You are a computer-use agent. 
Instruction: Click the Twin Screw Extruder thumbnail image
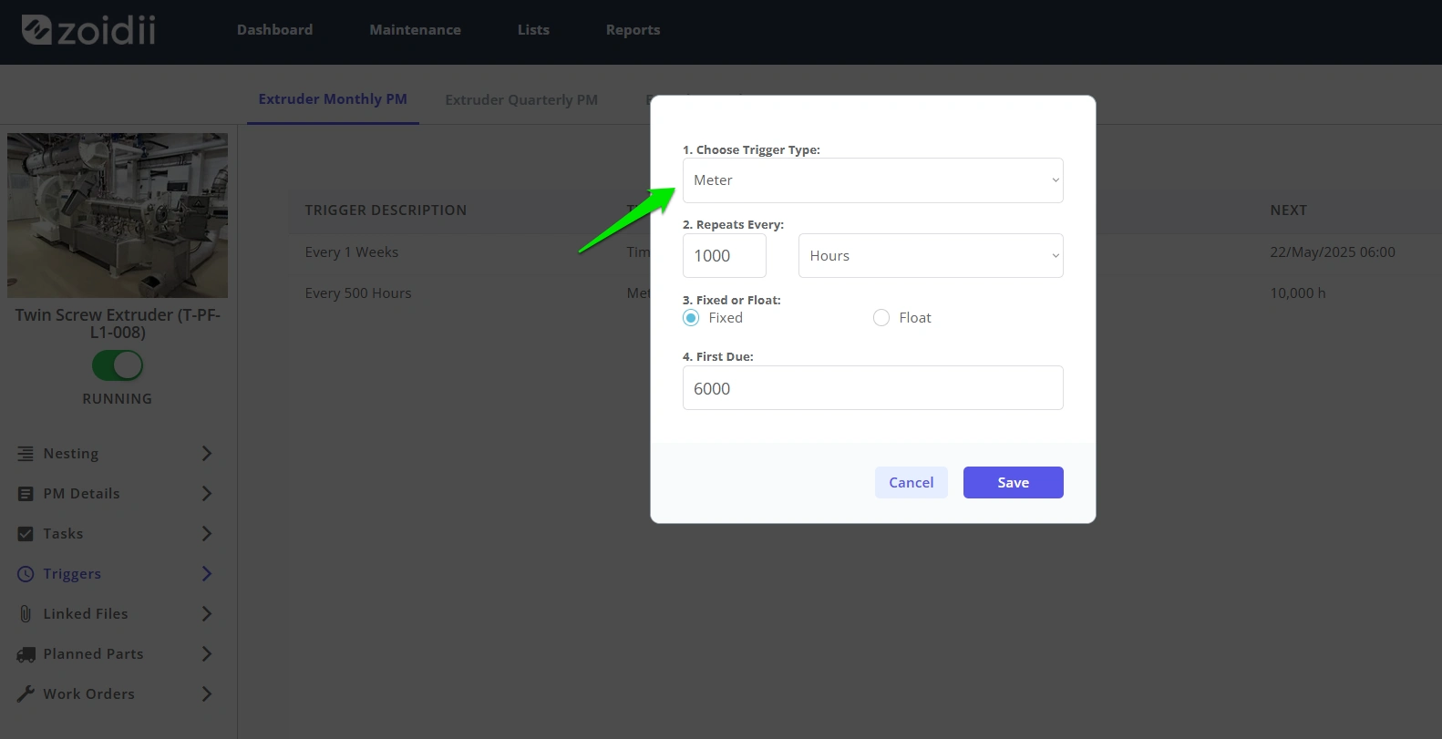pyautogui.click(x=118, y=215)
